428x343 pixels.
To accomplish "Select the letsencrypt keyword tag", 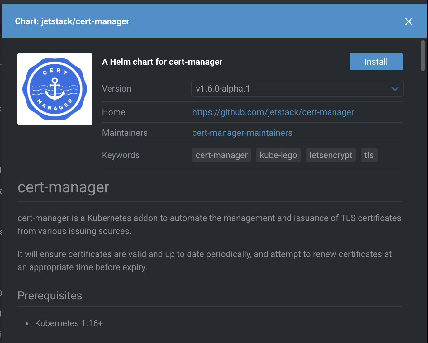I will pos(331,155).
